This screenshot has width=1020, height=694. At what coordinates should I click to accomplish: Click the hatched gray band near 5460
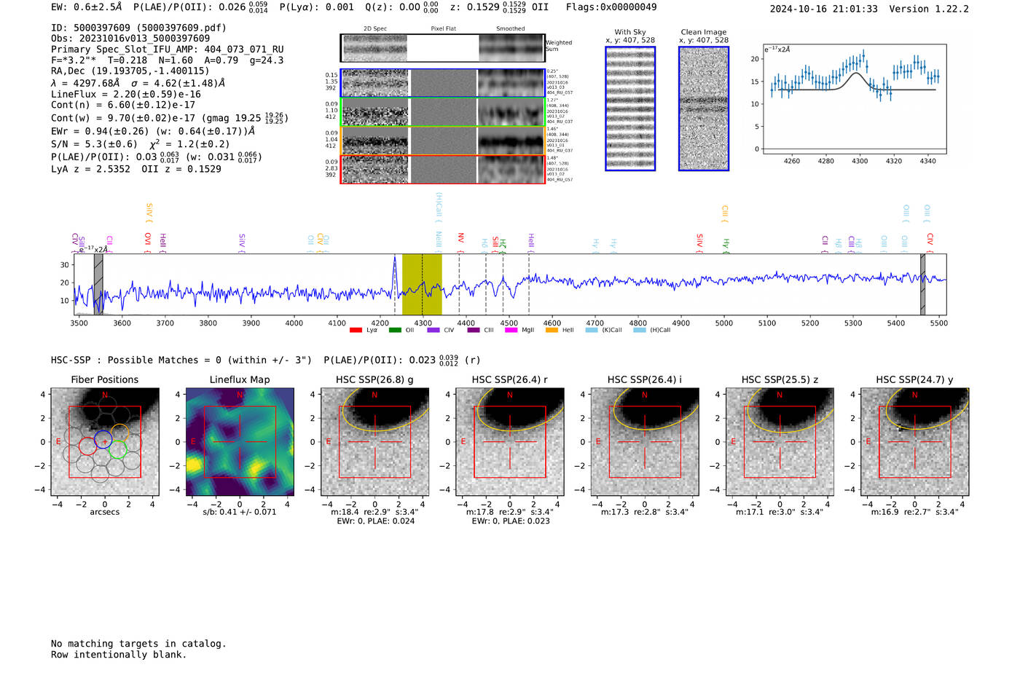click(922, 284)
